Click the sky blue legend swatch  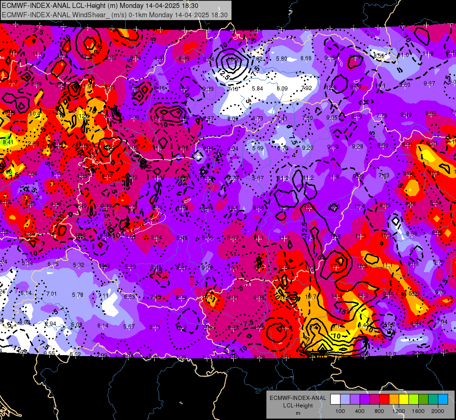pos(443,399)
